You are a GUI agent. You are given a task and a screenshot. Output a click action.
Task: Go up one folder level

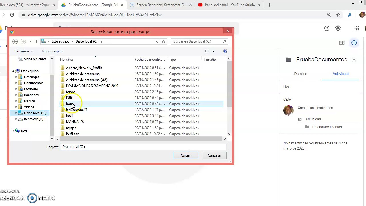(x=37, y=41)
